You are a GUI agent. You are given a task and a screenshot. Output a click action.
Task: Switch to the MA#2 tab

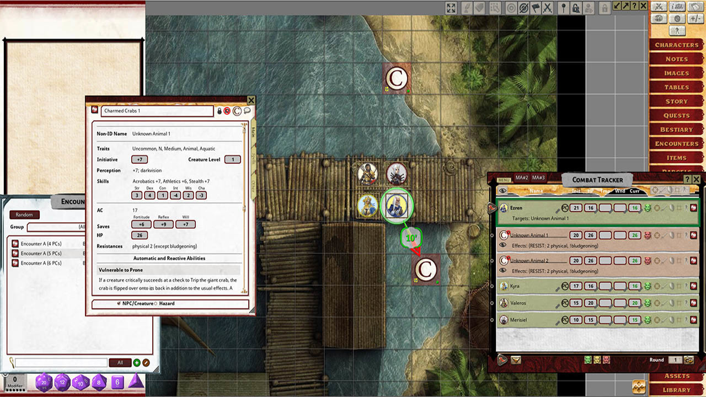point(522,178)
